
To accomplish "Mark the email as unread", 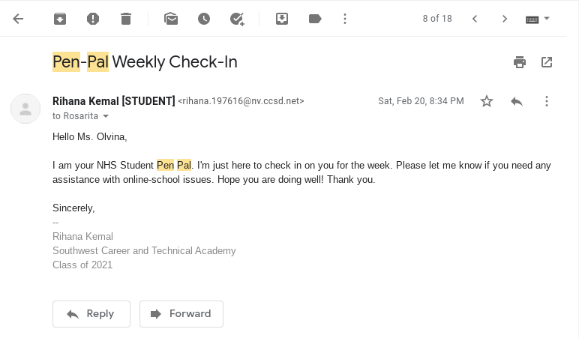I will coord(171,19).
